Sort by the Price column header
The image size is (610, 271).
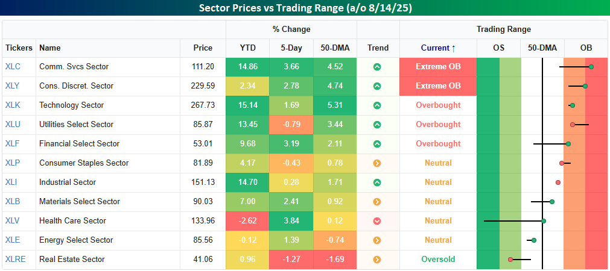pyautogui.click(x=203, y=48)
